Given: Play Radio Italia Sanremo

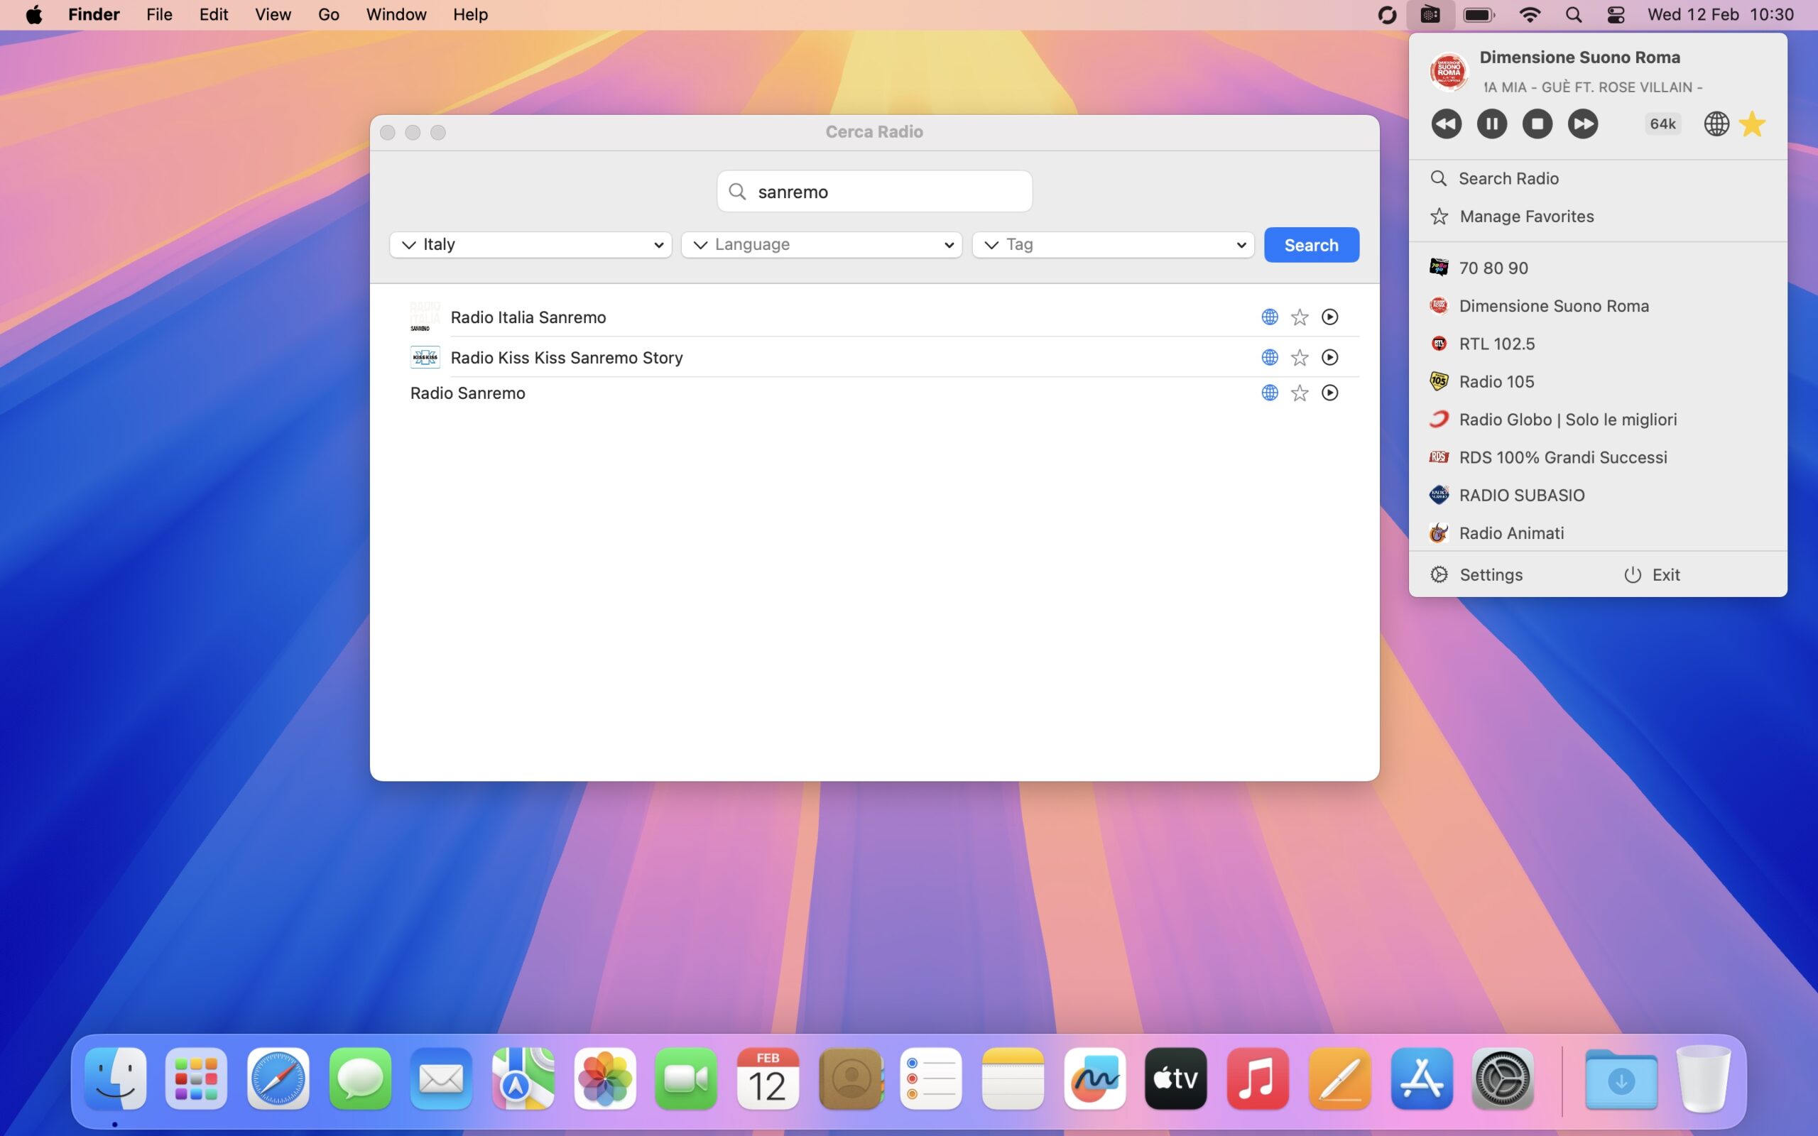Looking at the screenshot, I should coord(1329,317).
